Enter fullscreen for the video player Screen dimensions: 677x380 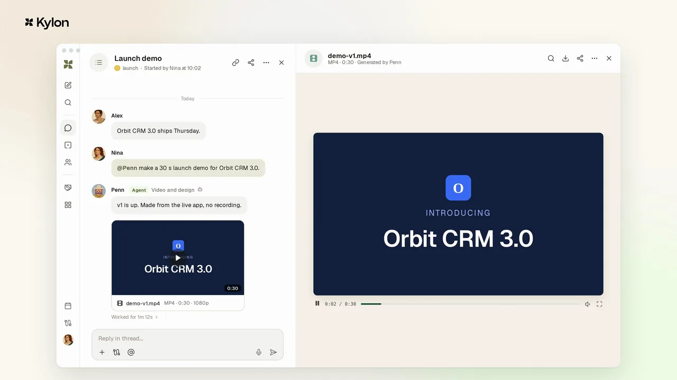[x=599, y=304]
